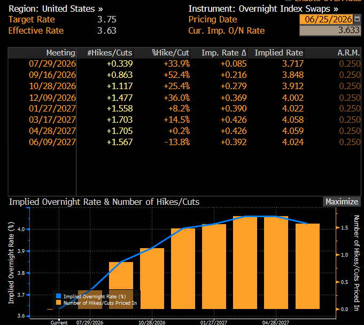Open the Instrument: Overnight Index Swaps selector
364x325 pixels.
[264, 9]
